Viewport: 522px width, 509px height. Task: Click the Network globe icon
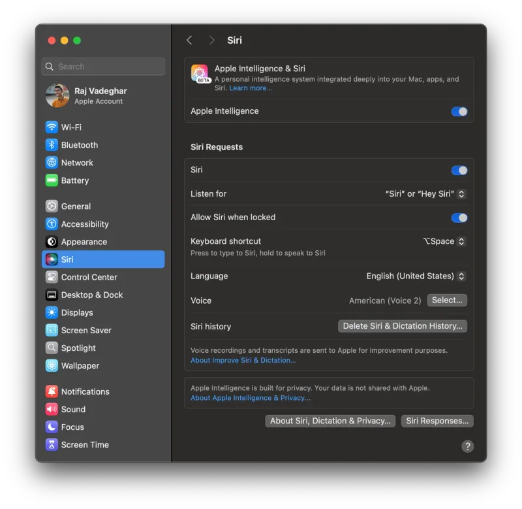[52, 162]
